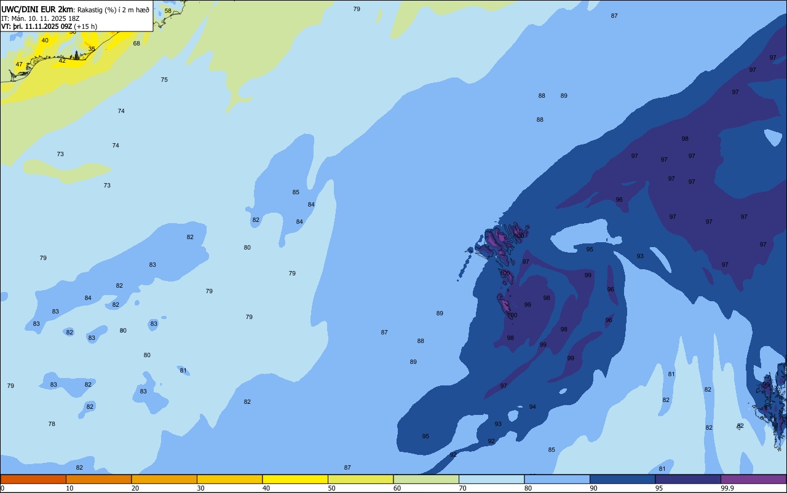Click the humidity value 35 near the coast
Viewport: 787px width, 493px height.
(x=92, y=49)
